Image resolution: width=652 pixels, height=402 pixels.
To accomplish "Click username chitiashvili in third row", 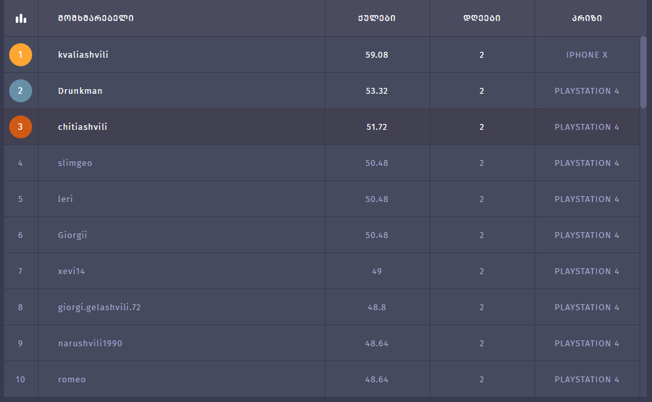I will coord(83,127).
